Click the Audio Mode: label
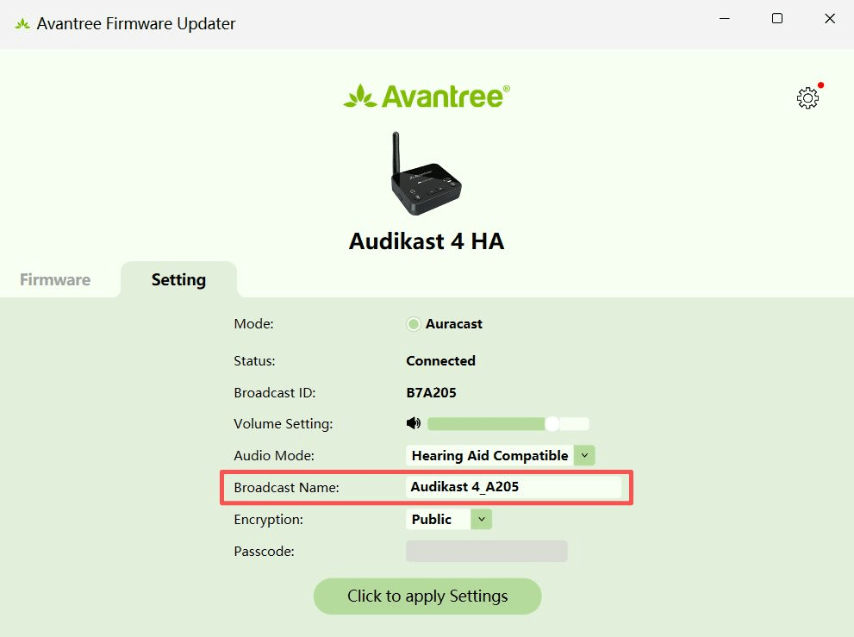This screenshot has height=637, width=854. click(274, 455)
